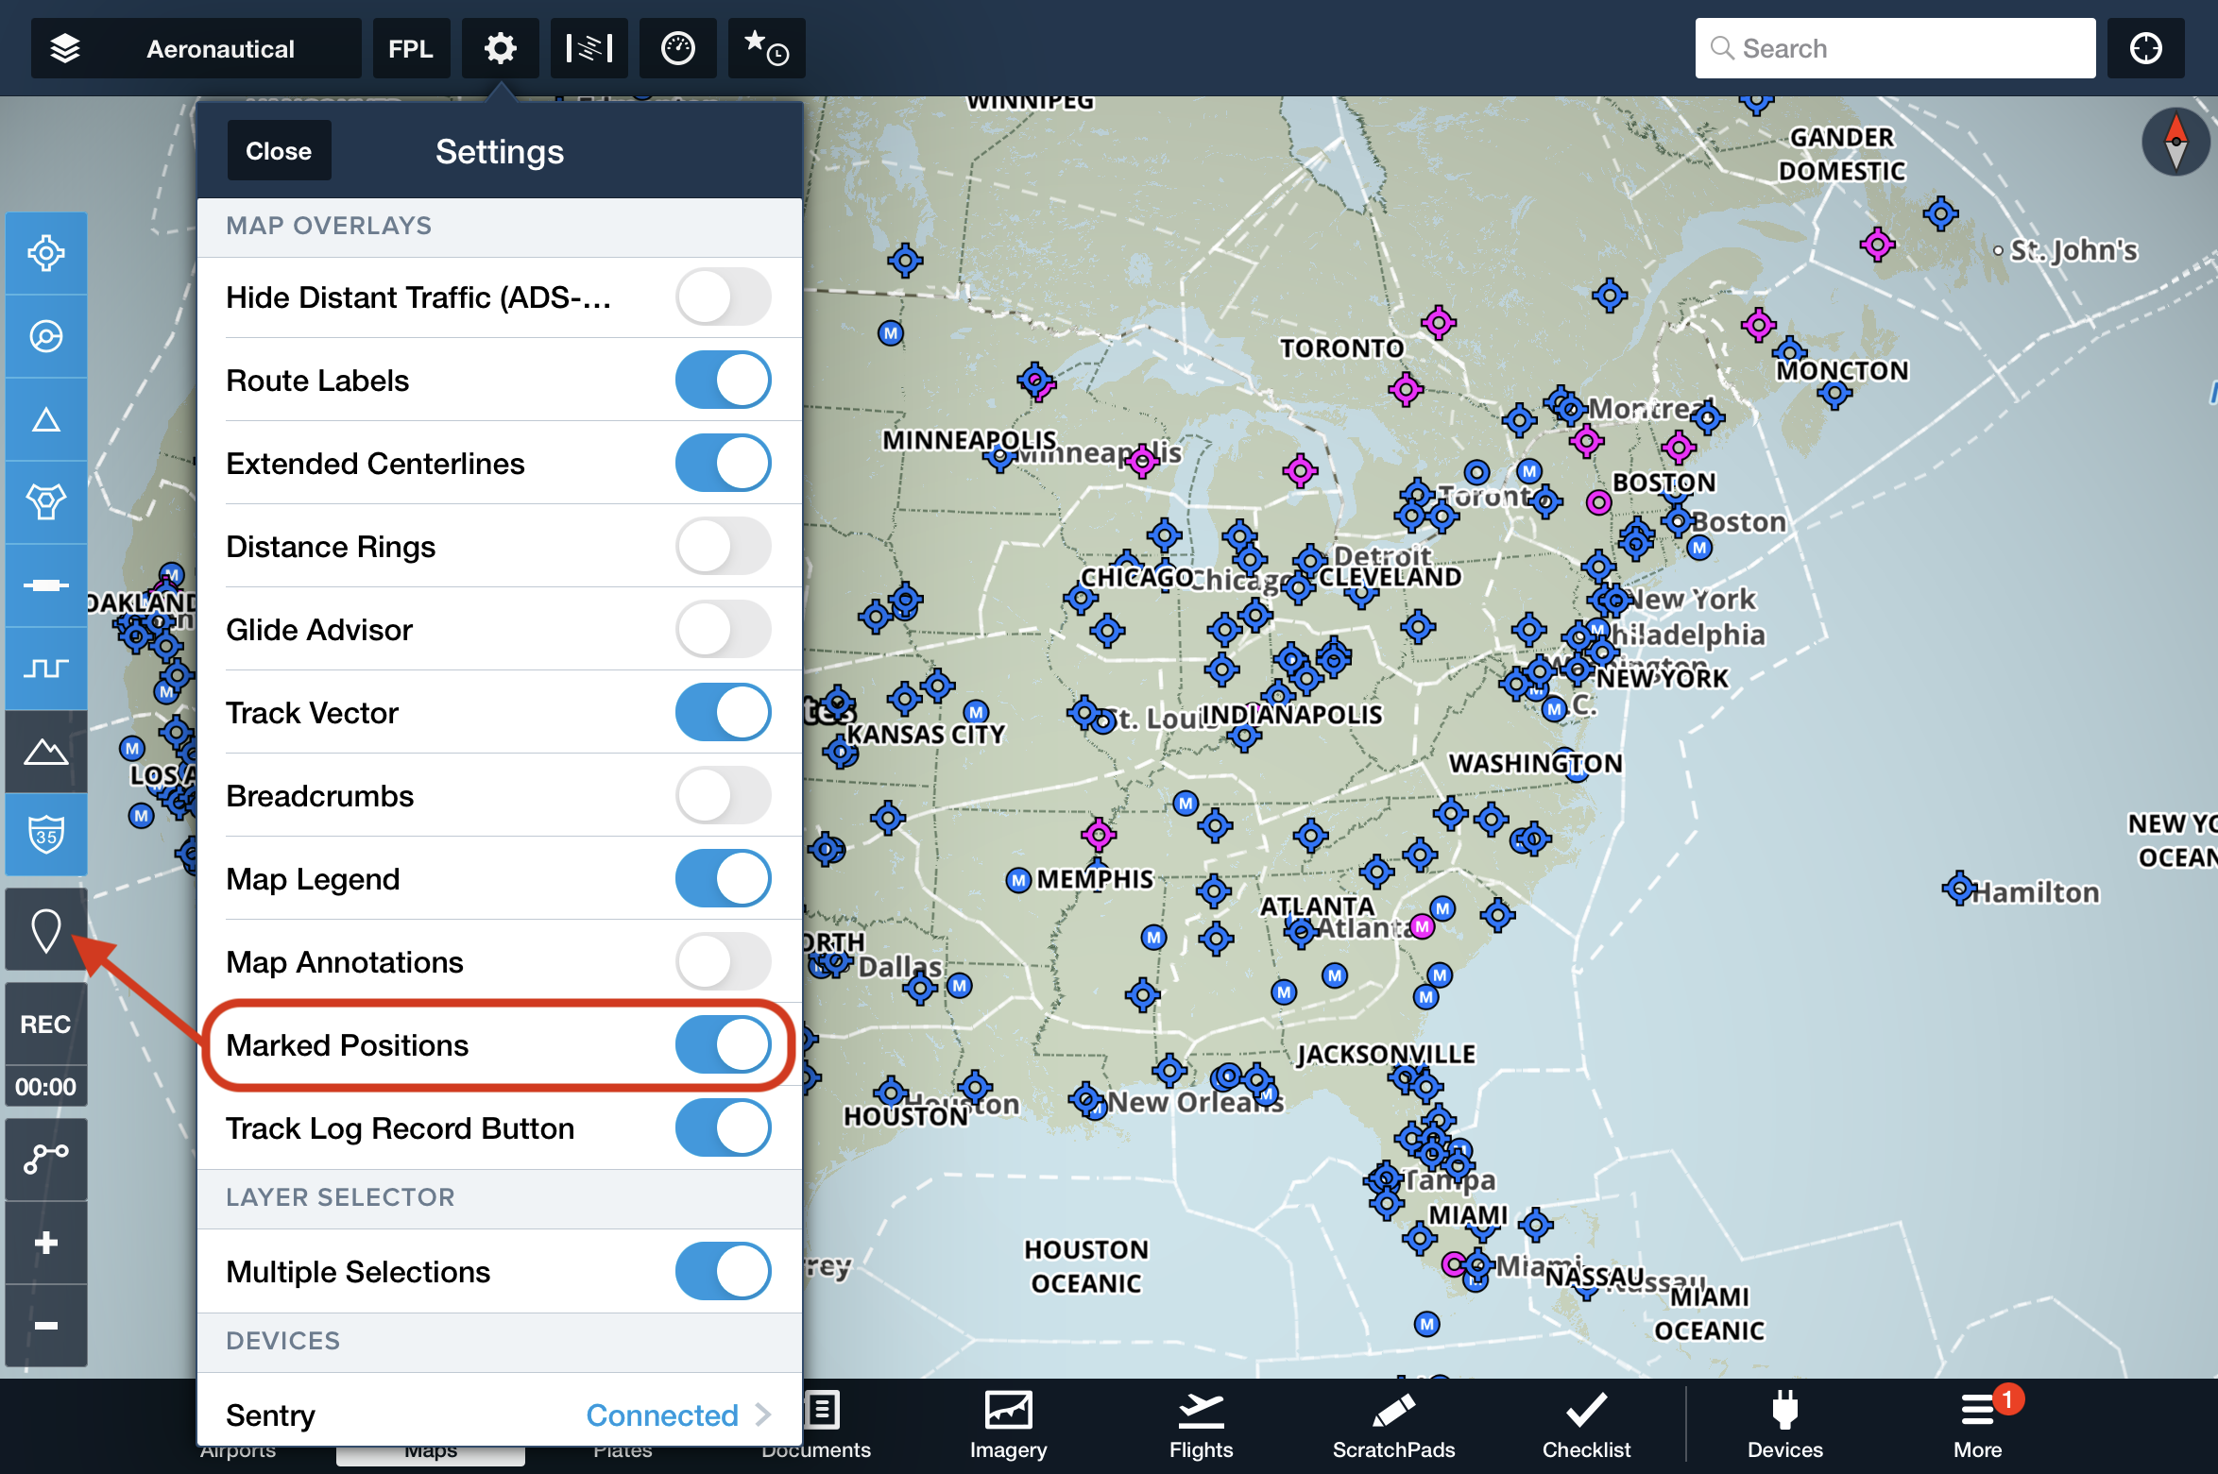This screenshot has height=1474, width=2218.
Task: Start track log with REC button
Action: (x=46, y=1025)
